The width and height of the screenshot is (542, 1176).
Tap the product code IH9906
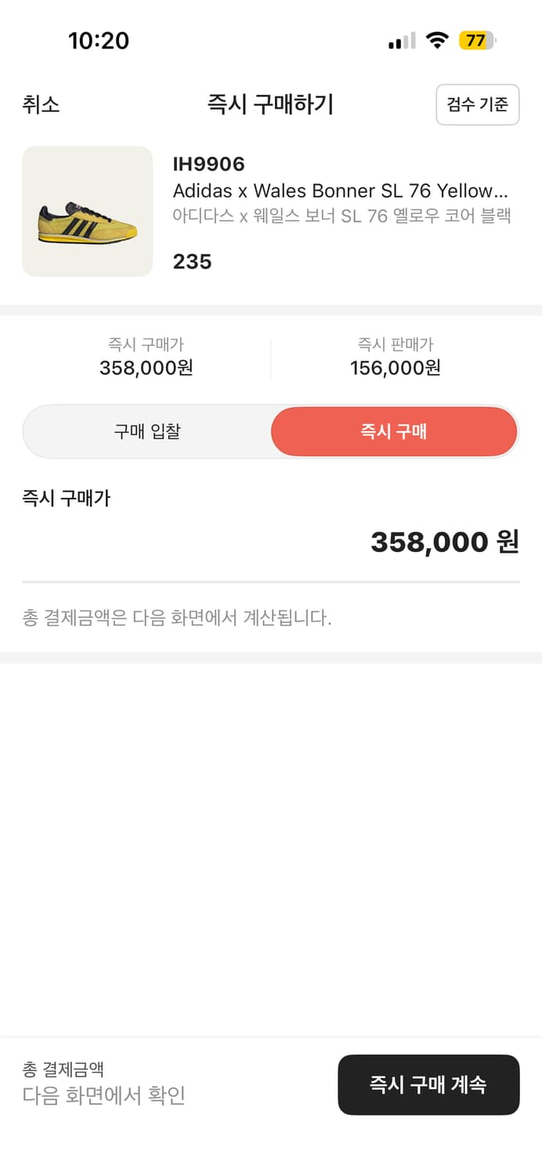(208, 164)
